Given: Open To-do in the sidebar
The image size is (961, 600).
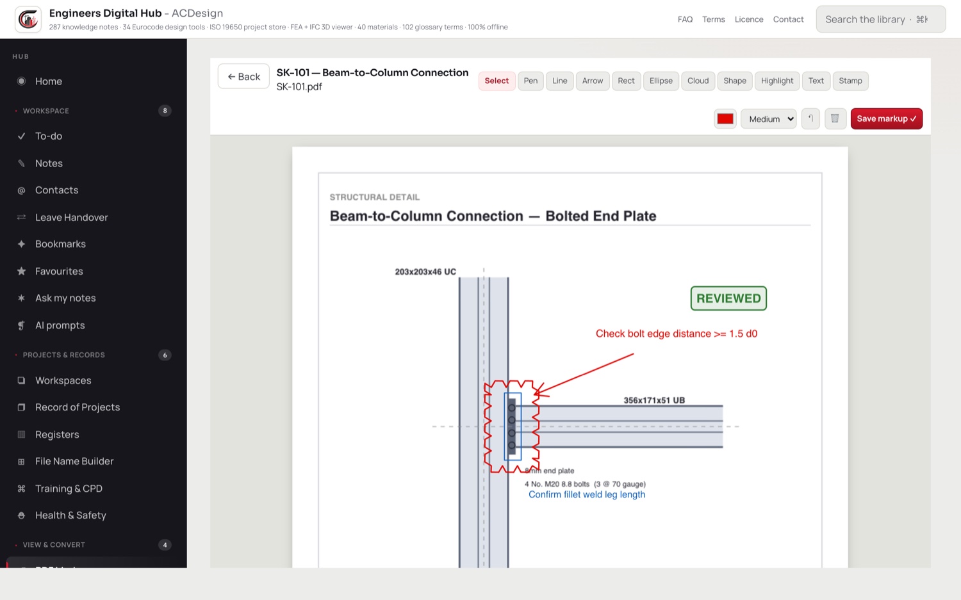Looking at the screenshot, I should coord(94,136).
